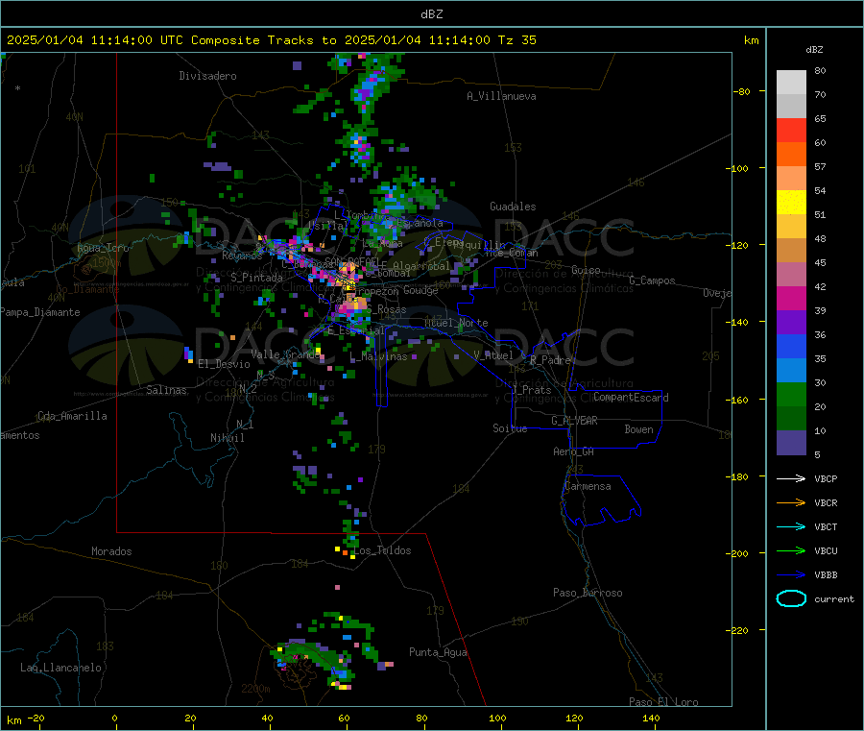Click the 'Bowen' map label
This screenshot has width=864, height=731.
[x=639, y=428]
